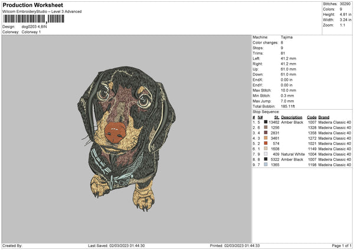Click the 'Natural White' description
Viewport: 354px width, 250px height.
point(293,154)
